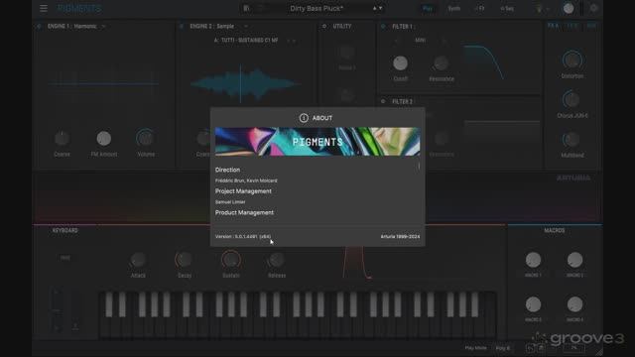Viewport: 635px width, 357px height.
Task: Open the Poly 8 play mode dropdown
Action: pos(503,348)
